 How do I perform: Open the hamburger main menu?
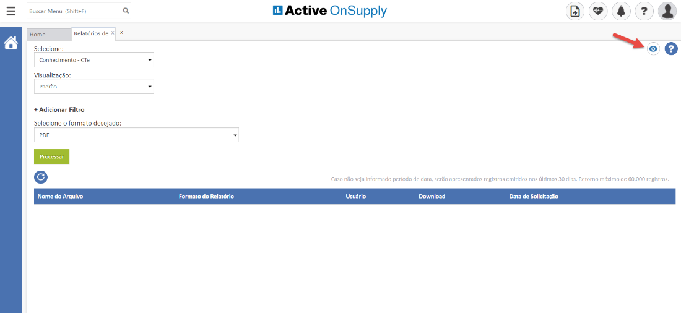click(11, 11)
